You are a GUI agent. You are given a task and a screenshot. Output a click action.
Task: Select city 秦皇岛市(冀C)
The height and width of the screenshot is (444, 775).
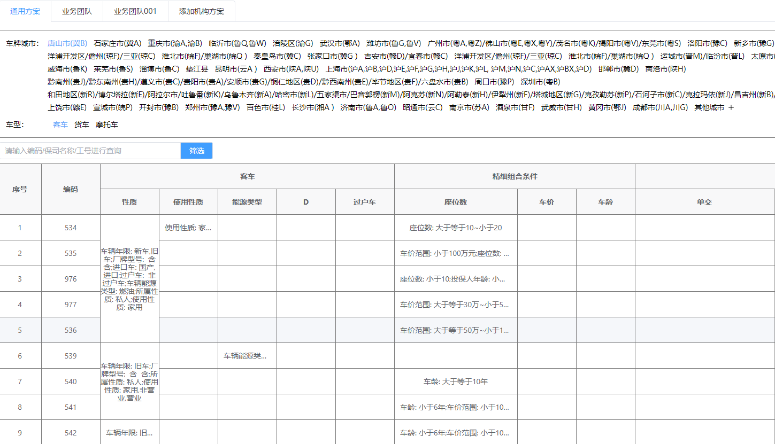[x=277, y=56]
